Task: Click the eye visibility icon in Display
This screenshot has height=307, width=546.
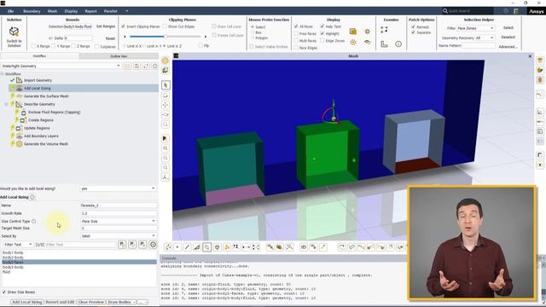Action: (x=367, y=42)
